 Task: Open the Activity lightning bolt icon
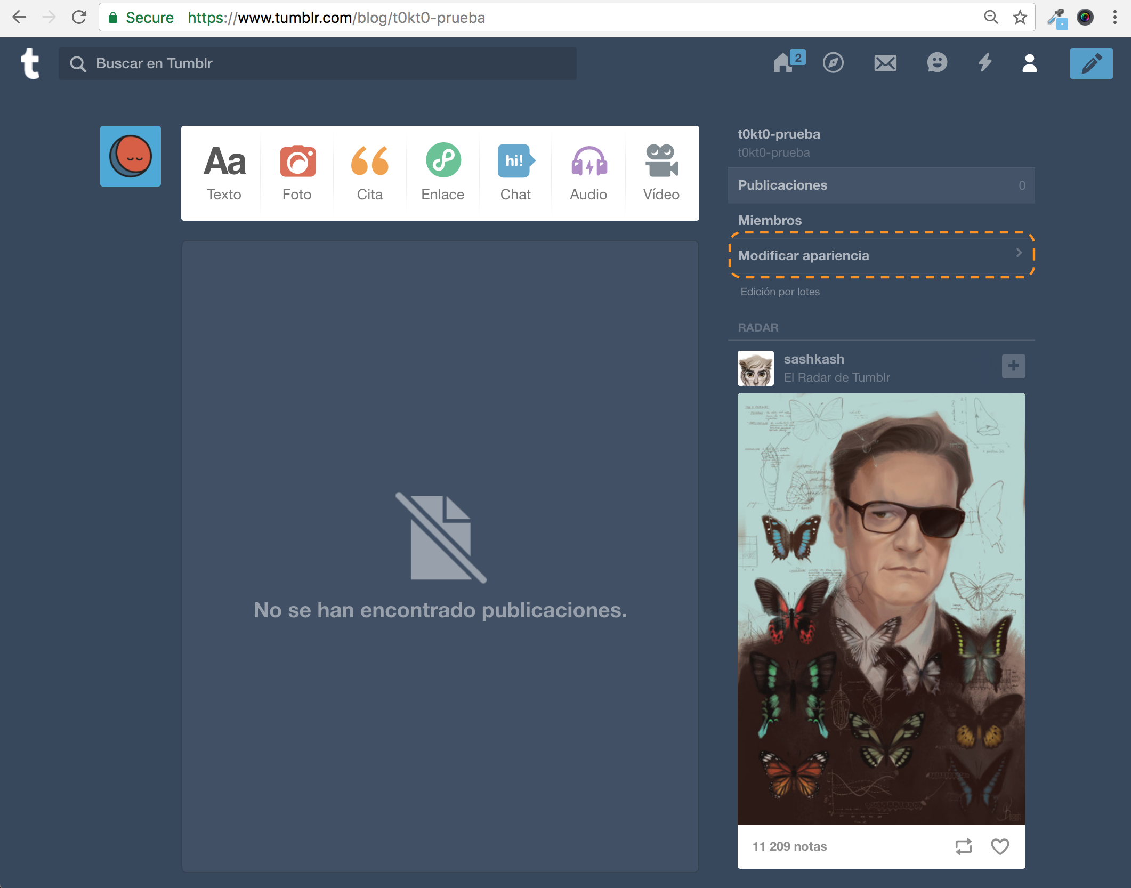point(985,63)
